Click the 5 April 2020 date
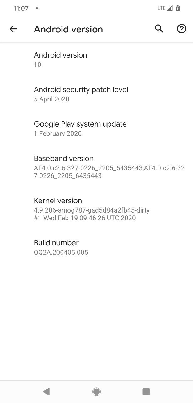The height and width of the screenshot is (403, 193). (x=51, y=99)
